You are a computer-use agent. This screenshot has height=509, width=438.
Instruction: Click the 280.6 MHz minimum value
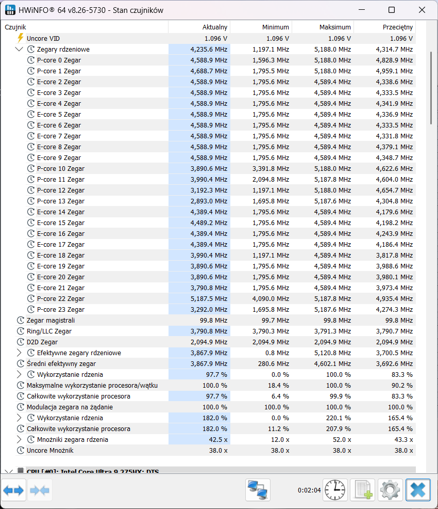pyautogui.click(x=274, y=363)
